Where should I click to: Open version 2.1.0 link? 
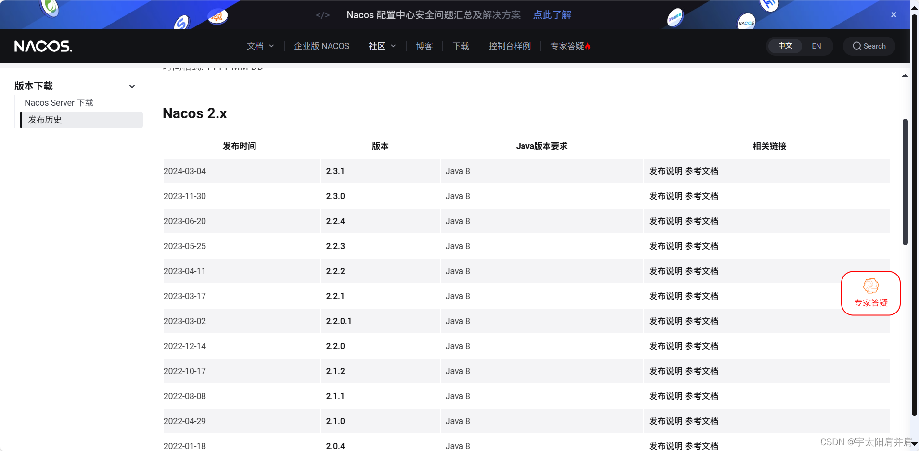pyautogui.click(x=335, y=421)
